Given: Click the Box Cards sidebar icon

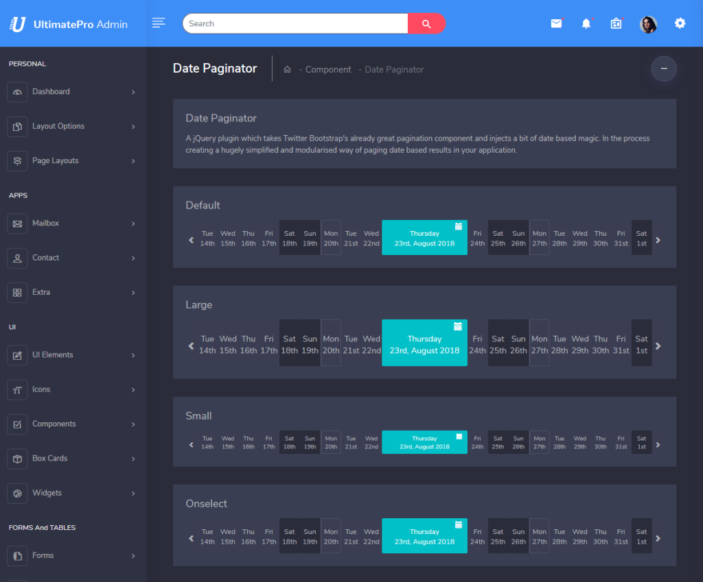Looking at the screenshot, I should coord(17,459).
